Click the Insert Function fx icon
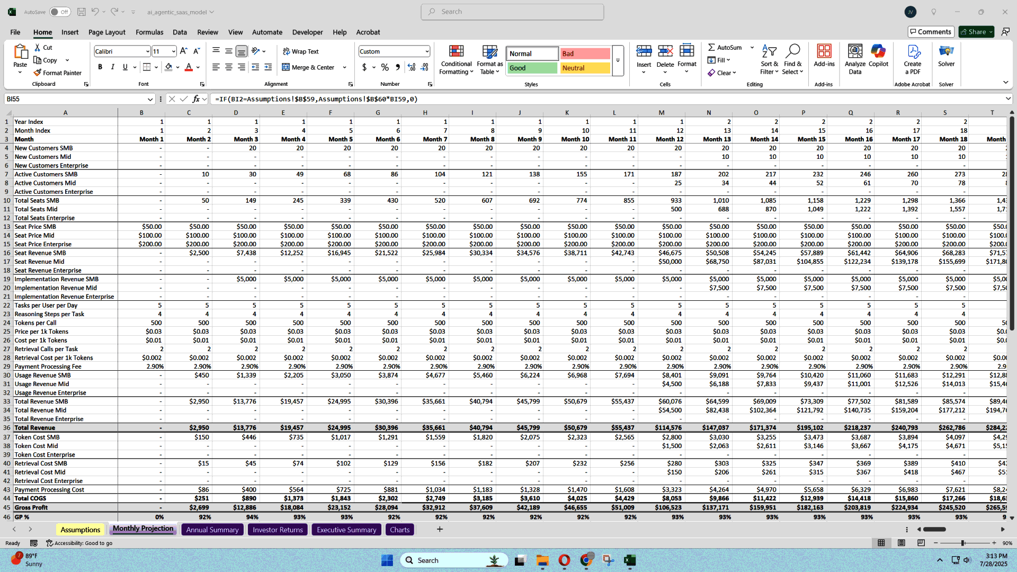The height and width of the screenshot is (572, 1017). [196, 99]
